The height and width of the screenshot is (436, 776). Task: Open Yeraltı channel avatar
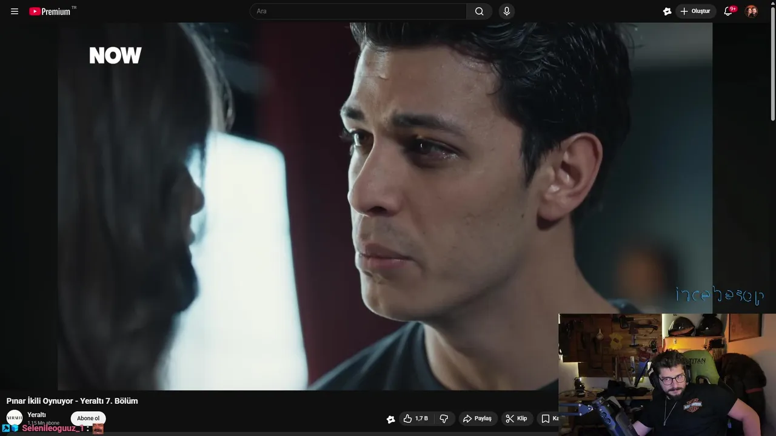coord(15,418)
